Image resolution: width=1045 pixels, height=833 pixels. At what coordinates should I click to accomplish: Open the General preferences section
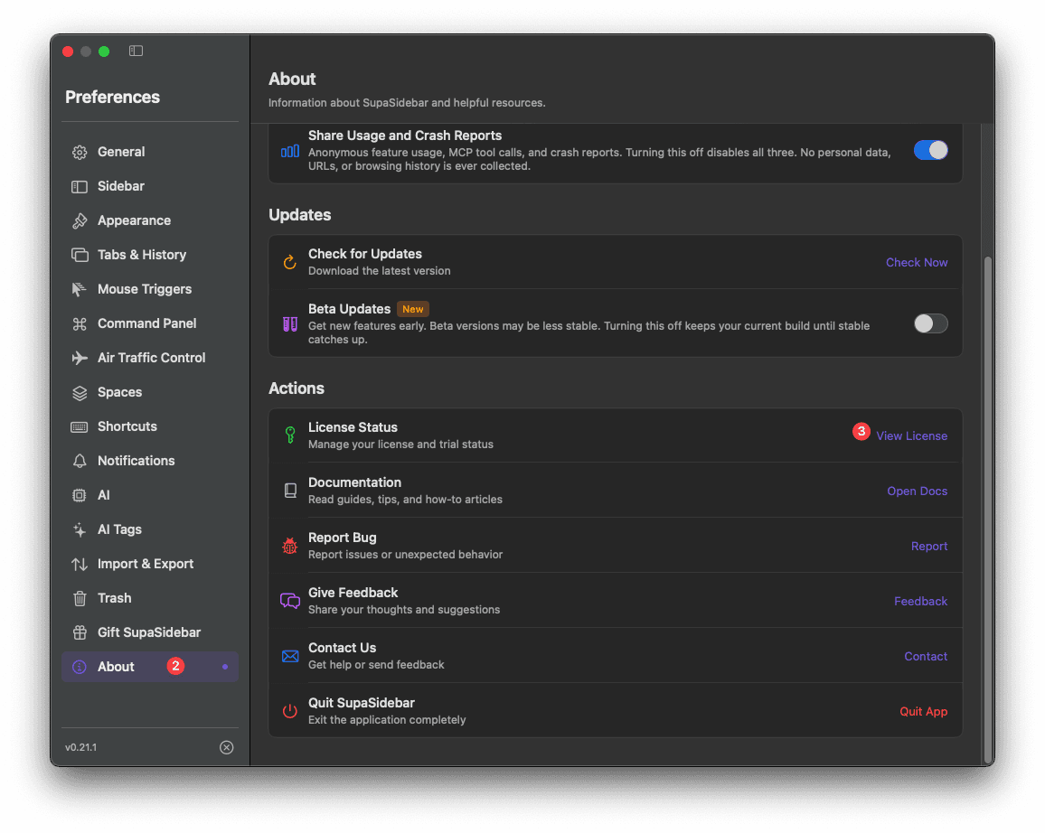pyautogui.click(x=150, y=152)
